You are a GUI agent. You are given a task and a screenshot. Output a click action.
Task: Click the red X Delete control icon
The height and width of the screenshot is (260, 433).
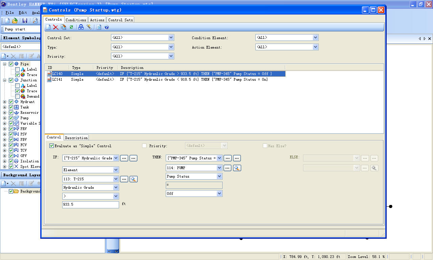tap(56, 27)
